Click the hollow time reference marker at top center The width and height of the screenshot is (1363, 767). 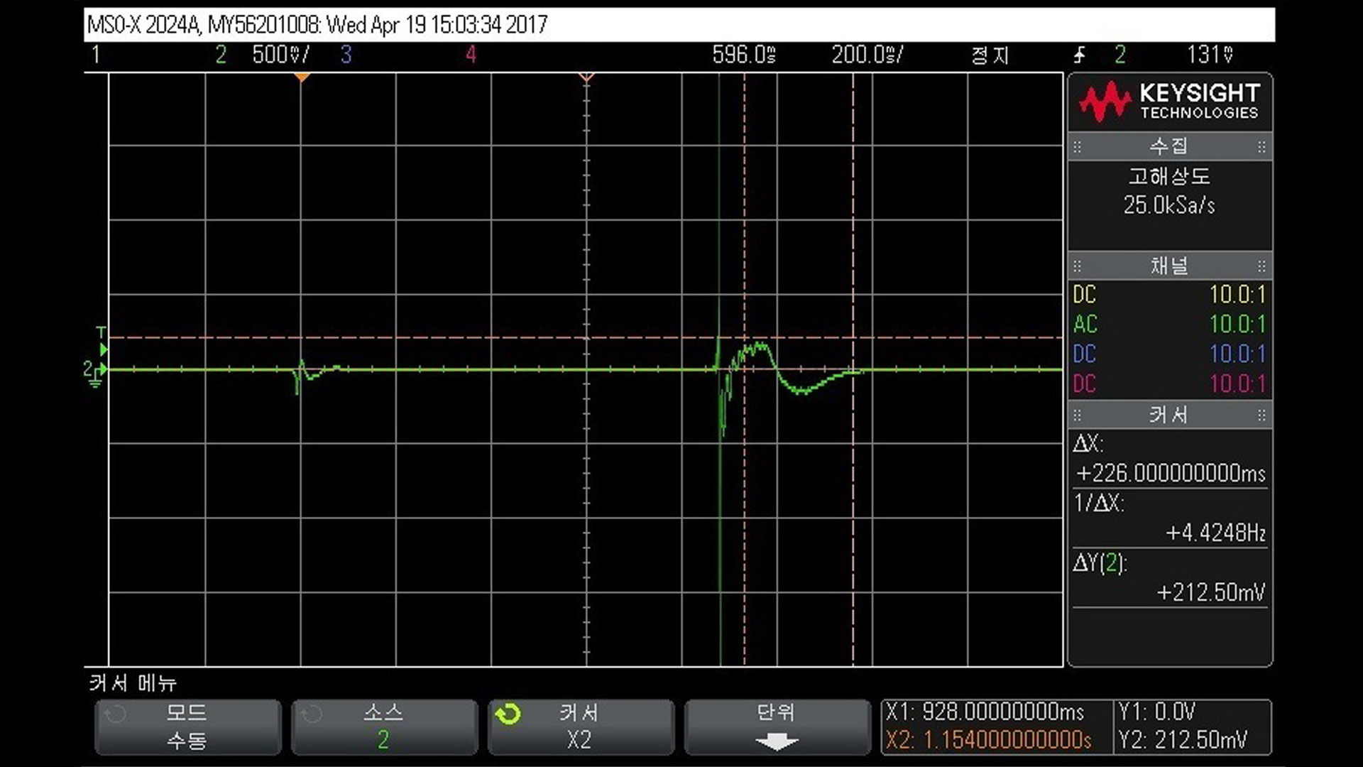coord(586,77)
